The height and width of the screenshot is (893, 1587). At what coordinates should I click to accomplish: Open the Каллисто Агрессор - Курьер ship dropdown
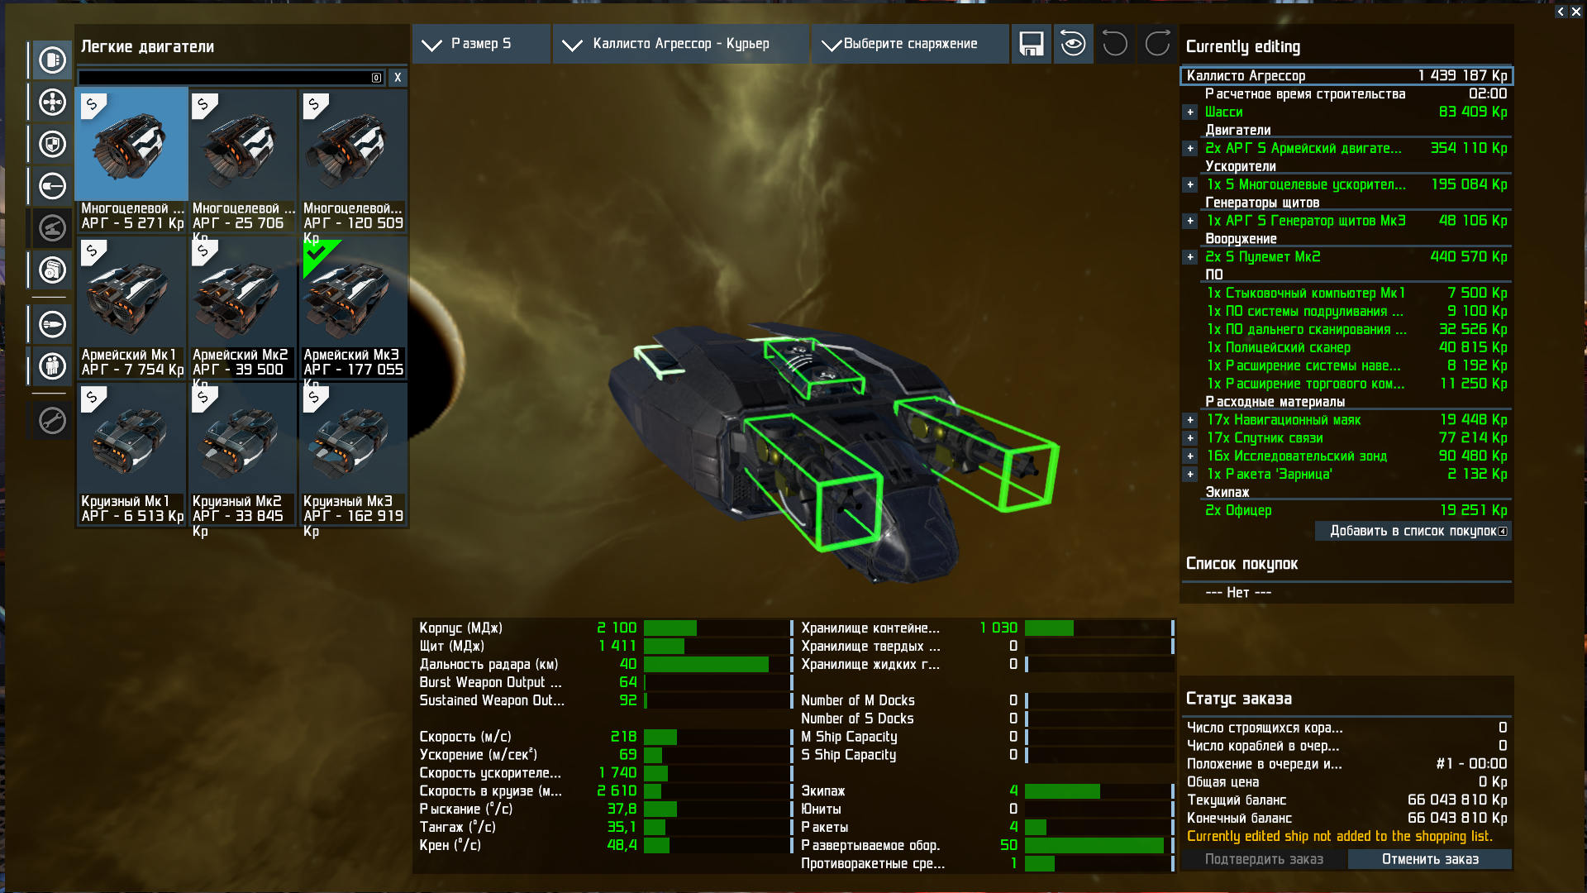click(681, 44)
